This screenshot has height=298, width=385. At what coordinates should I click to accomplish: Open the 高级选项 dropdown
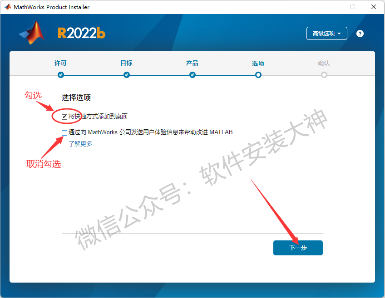(x=326, y=34)
